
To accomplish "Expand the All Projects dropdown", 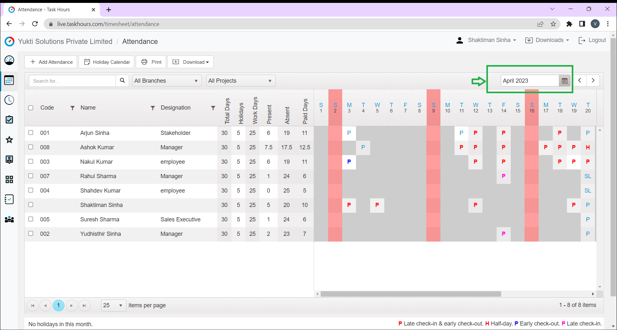I will tap(241, 81).
